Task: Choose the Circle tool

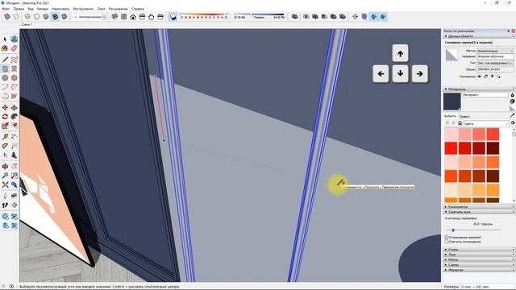Action: [x=5, y=78]
